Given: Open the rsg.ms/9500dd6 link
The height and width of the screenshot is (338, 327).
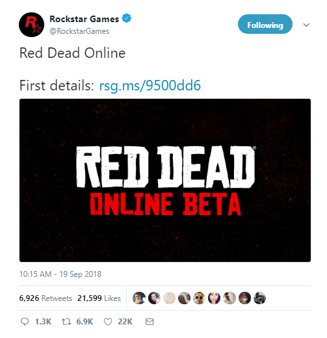Looking at the screenshot, I should point(150,85).
